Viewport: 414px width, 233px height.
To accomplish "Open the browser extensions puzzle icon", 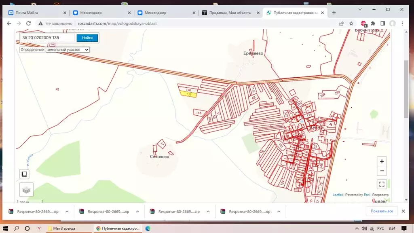I will [x=373, y=23].
